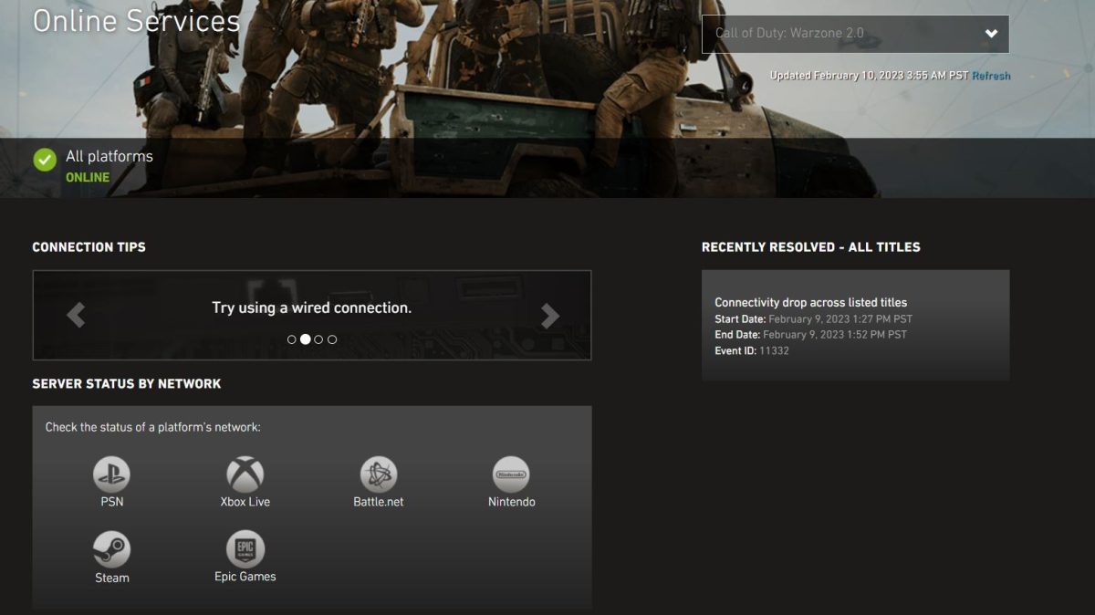The height and width of the screenshot is (615, 1095).
Task: Click the Refresh link
Action: coord(991,76)
